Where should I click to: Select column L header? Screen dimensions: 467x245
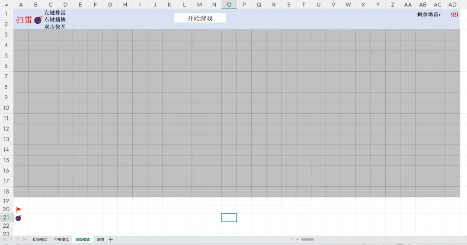tap(184, 4)
